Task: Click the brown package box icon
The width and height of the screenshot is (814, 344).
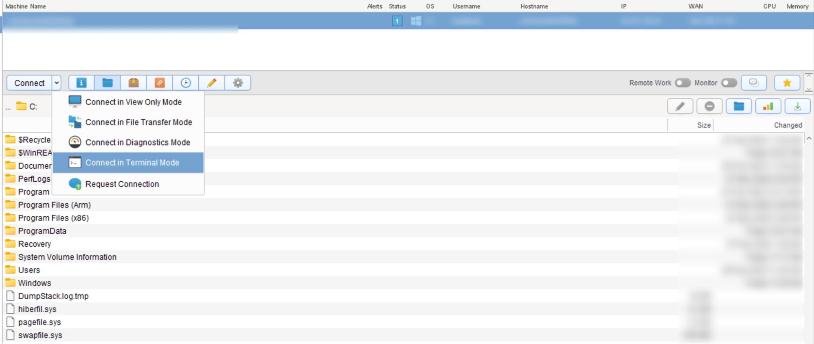Action: pyautogui.click(x=134, y=83)
